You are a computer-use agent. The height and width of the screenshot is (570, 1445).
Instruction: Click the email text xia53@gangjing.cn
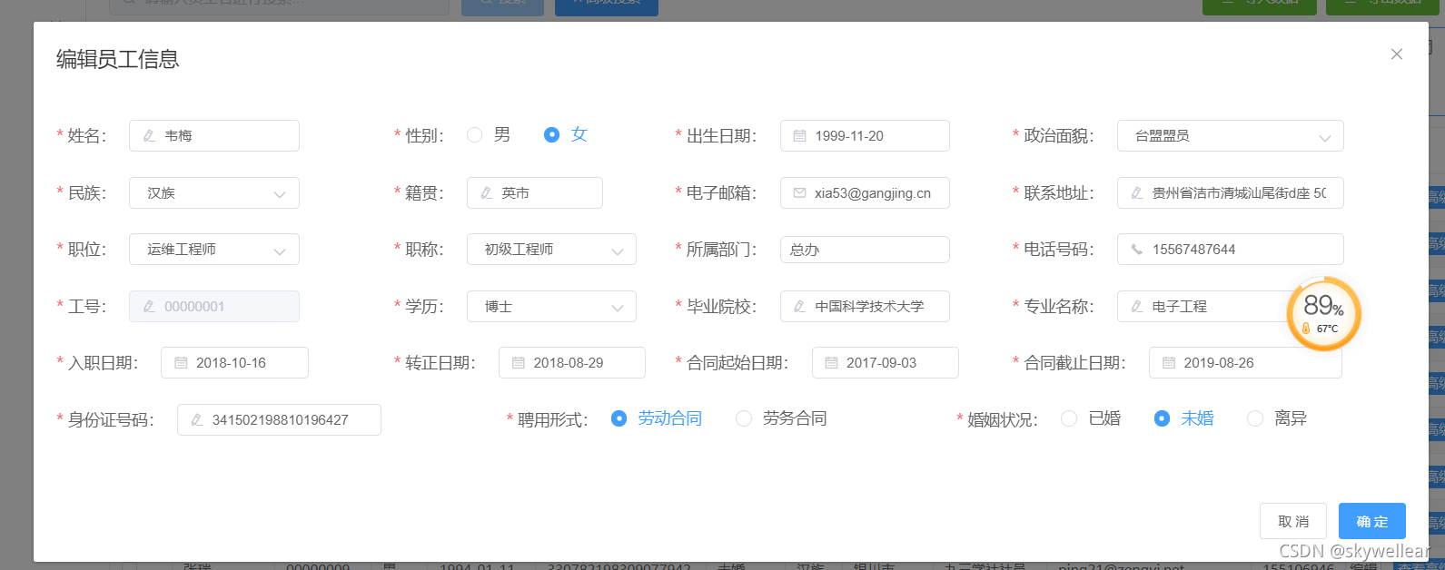(x=873, y=193)
